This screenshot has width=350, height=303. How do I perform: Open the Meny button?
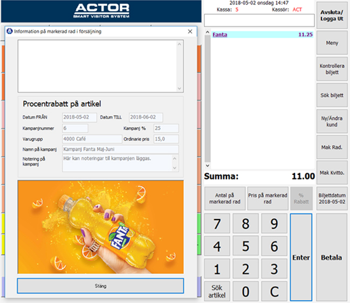[332, 43]
